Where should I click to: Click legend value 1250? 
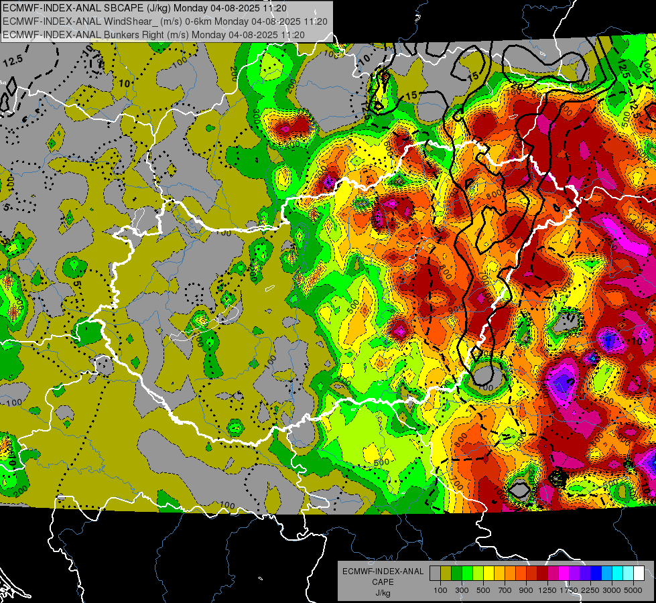click(x=547, y=590)
